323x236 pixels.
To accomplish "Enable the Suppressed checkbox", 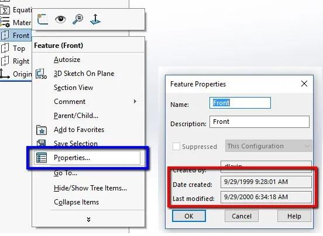I will pos(176,147).
